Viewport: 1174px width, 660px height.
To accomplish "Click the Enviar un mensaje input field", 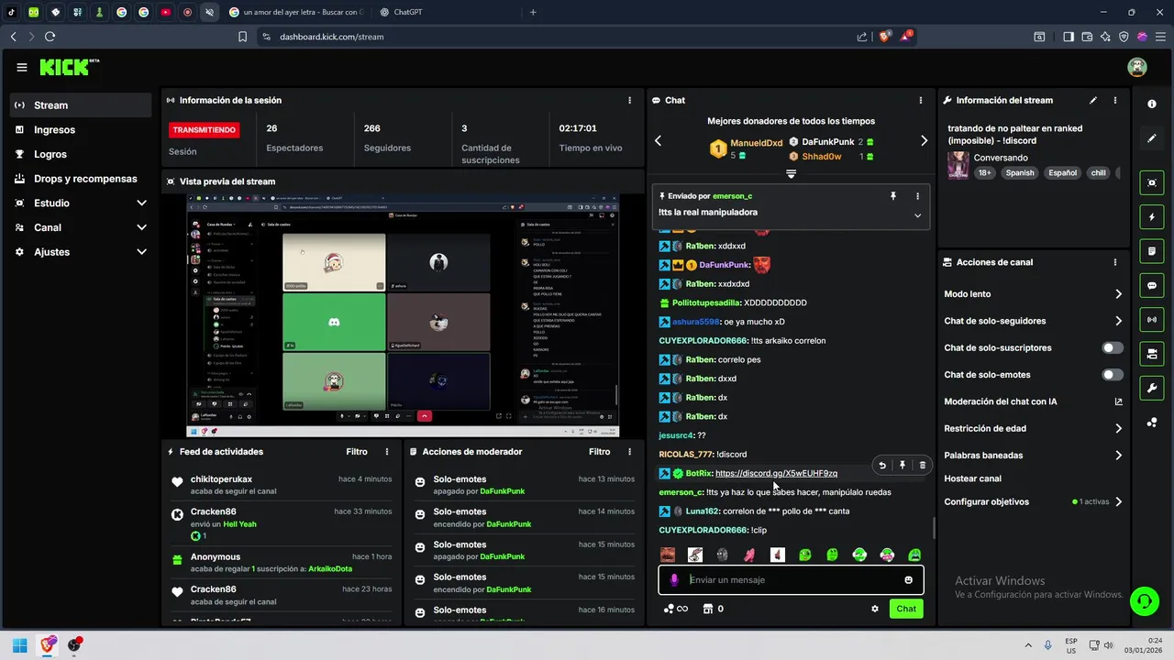I will click(792, 580).
